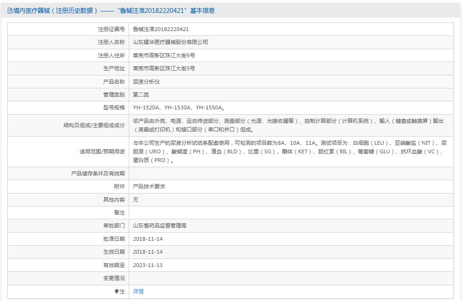Image resolution: width=467 pixels, height=301 pixels.
Task: Click the 审批部门 label
Action: click(x=114, y=226)
